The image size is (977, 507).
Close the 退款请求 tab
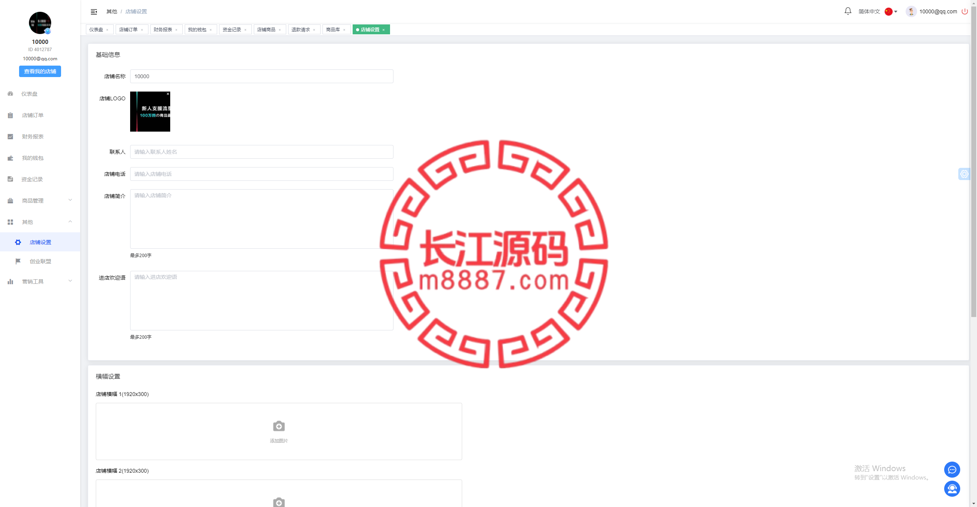point(314,30)
